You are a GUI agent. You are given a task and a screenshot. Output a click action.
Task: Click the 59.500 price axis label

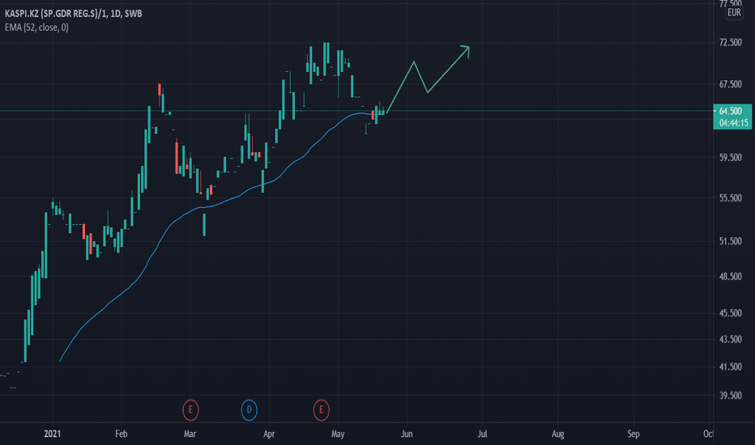pyautogui.click(x=731, y=157)
